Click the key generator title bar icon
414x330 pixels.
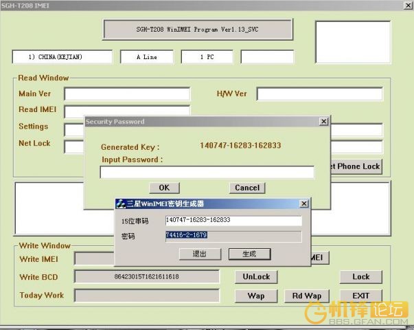click(121, 203)
